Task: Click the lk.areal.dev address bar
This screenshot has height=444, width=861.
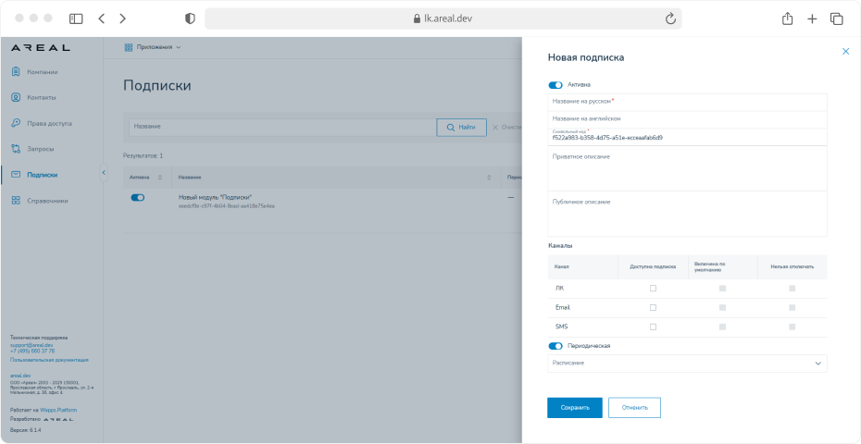Action: click(x=443, y=18)
